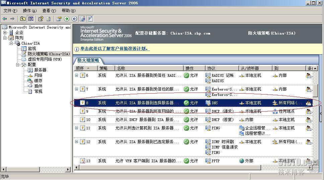Select rule 10 protocol DHCP (答复)
This screenshot has height=180, width=324.
tap(223, 120)
